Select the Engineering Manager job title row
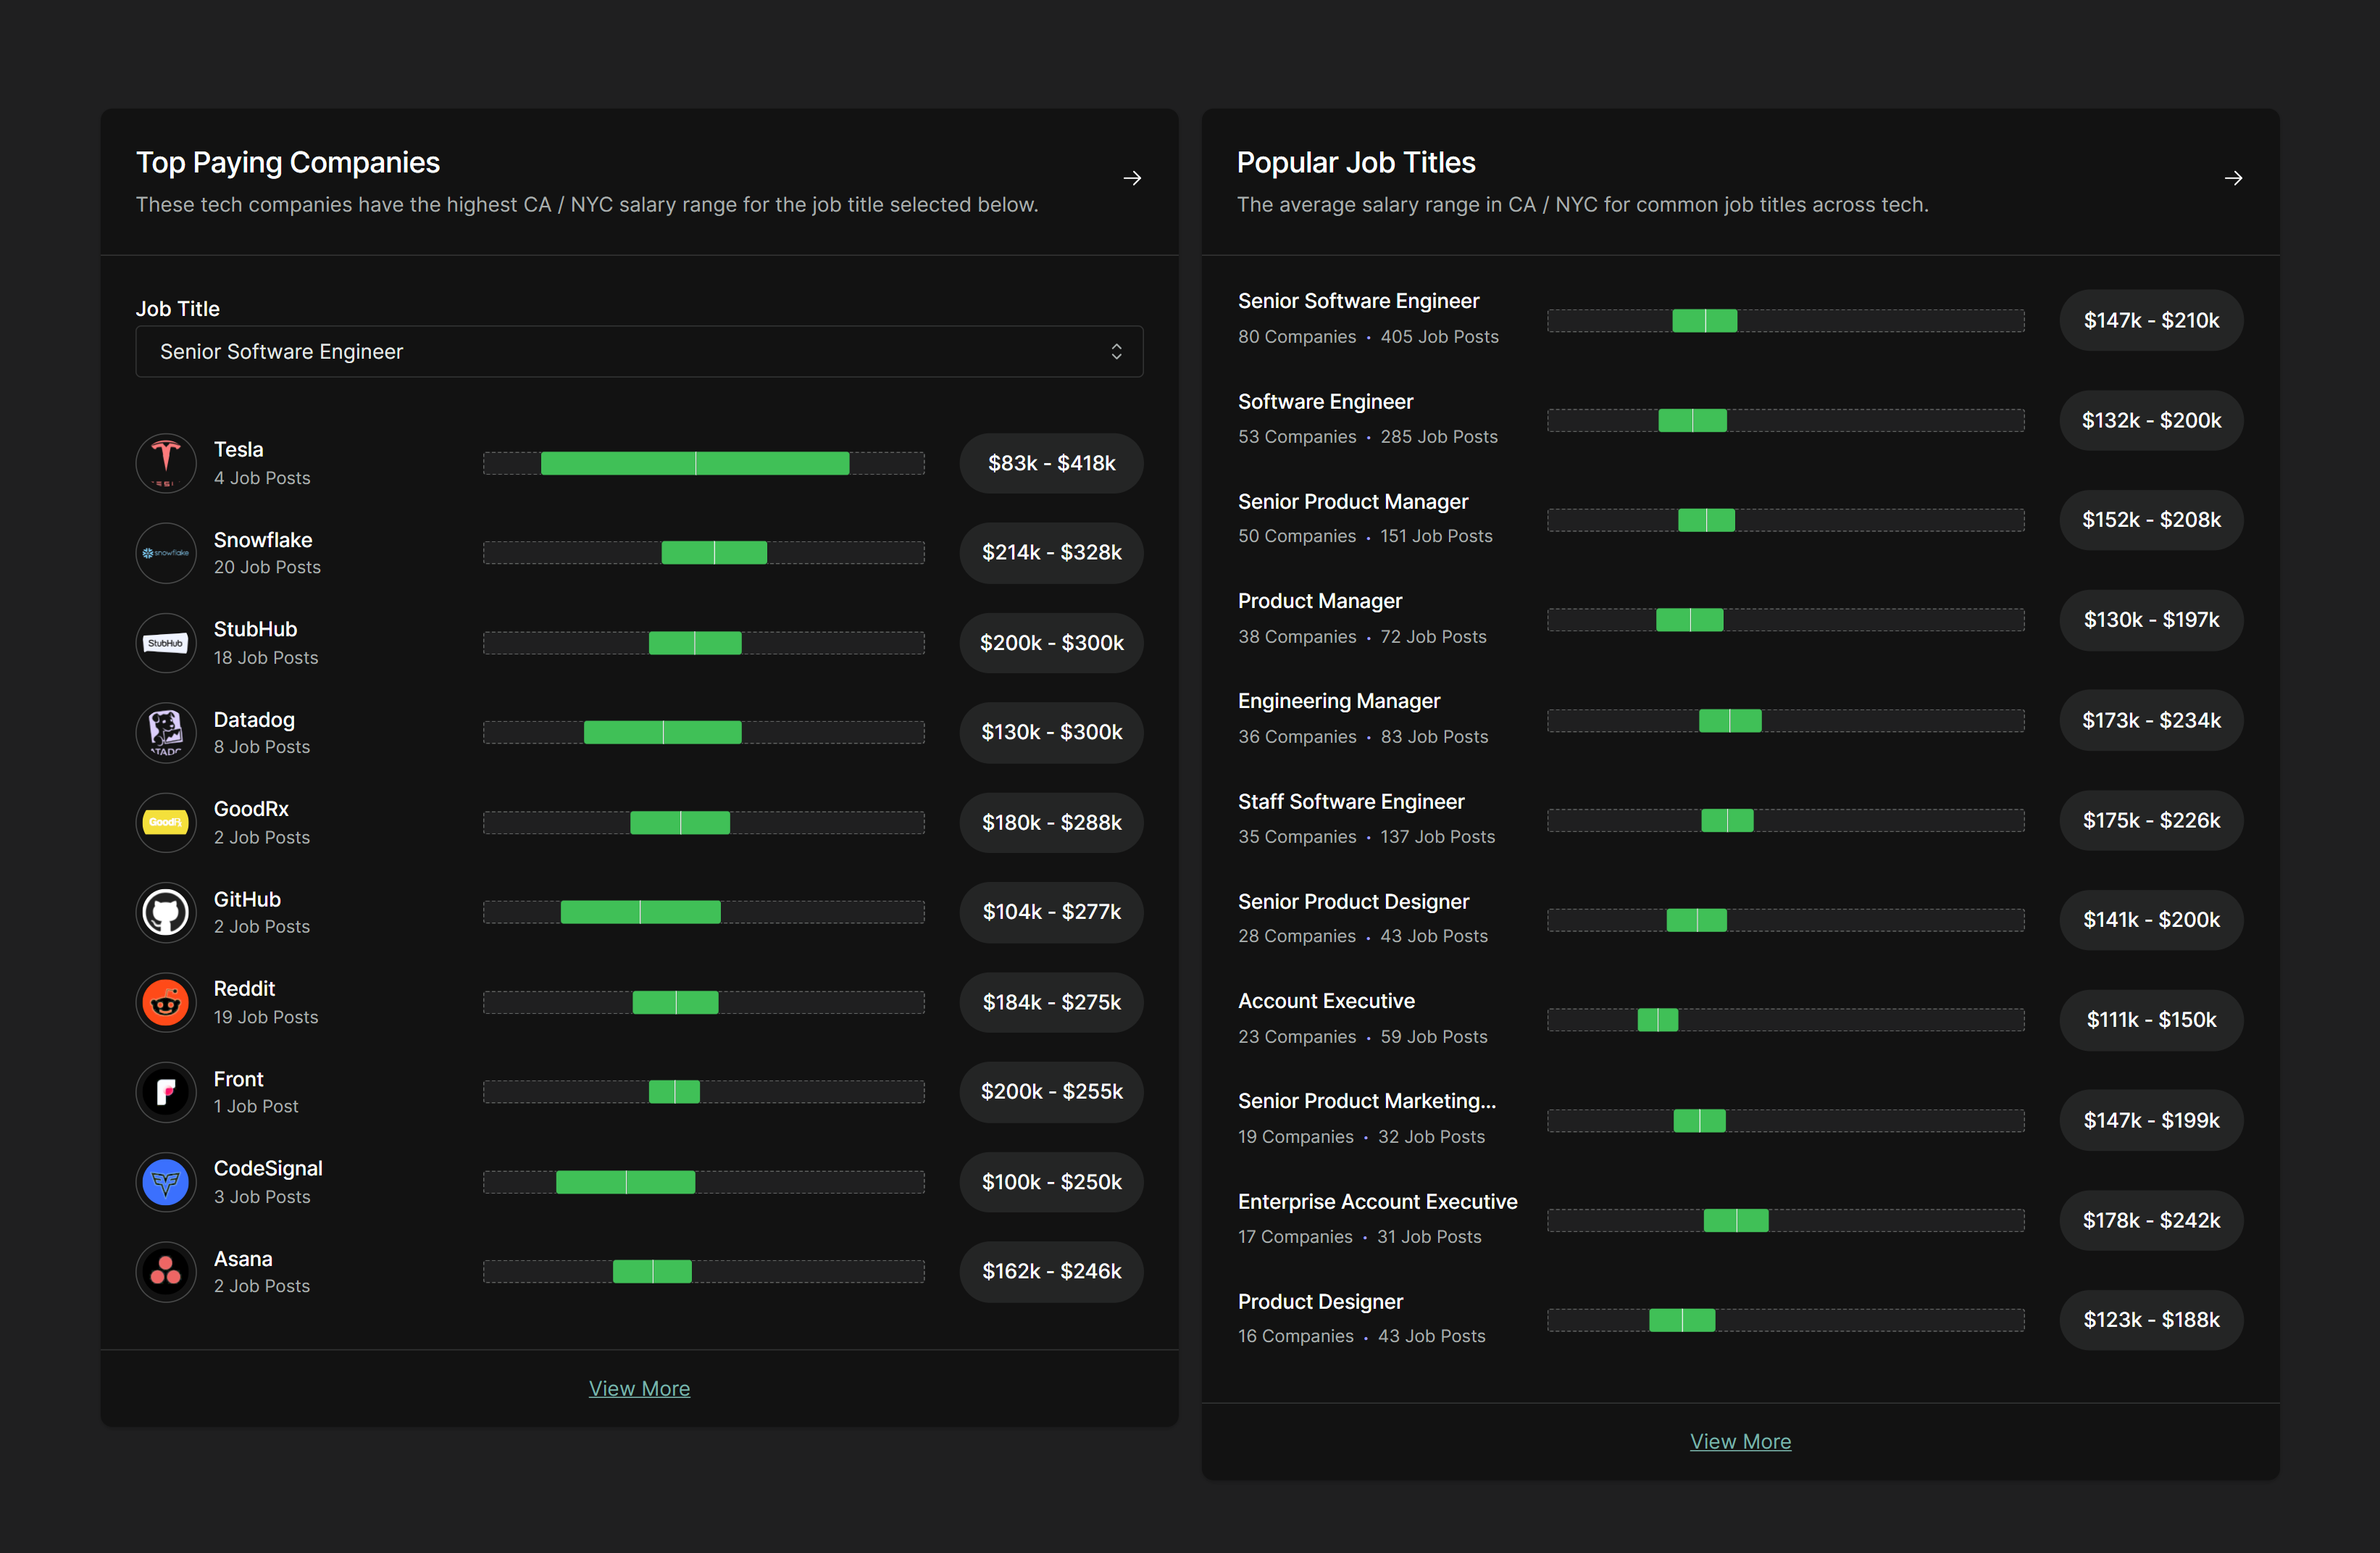 point(1338,701)
